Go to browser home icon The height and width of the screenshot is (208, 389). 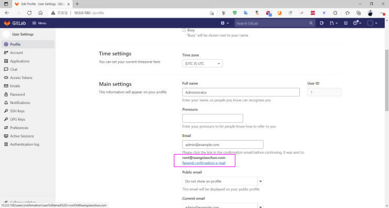coord(40,13)
